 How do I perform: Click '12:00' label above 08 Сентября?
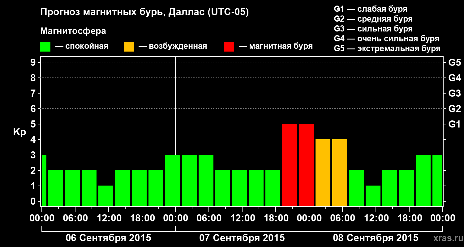click(376, 218)
